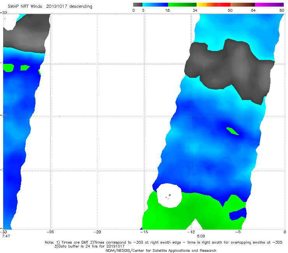The height and width of the screenshot is (253, 288).
Task: Click the color bar label "5"
Action: coord(143,11)
